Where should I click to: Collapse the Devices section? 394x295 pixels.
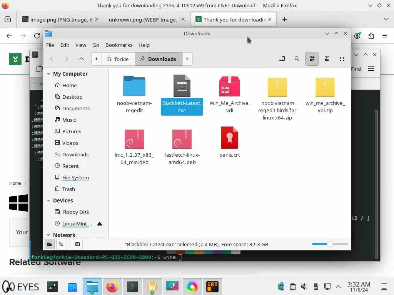click(x=48, y=201)
